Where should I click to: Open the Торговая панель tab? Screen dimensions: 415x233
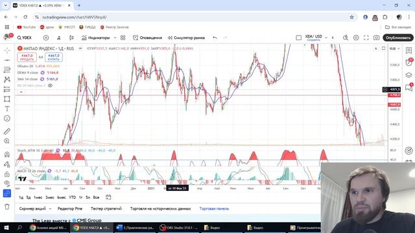click(214, 208)
